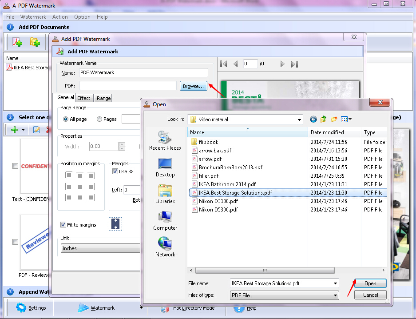Image resolution: width=416 pixels, height=319 pixels.
Task: Open the View menu icon
Action: coord(346,120)
